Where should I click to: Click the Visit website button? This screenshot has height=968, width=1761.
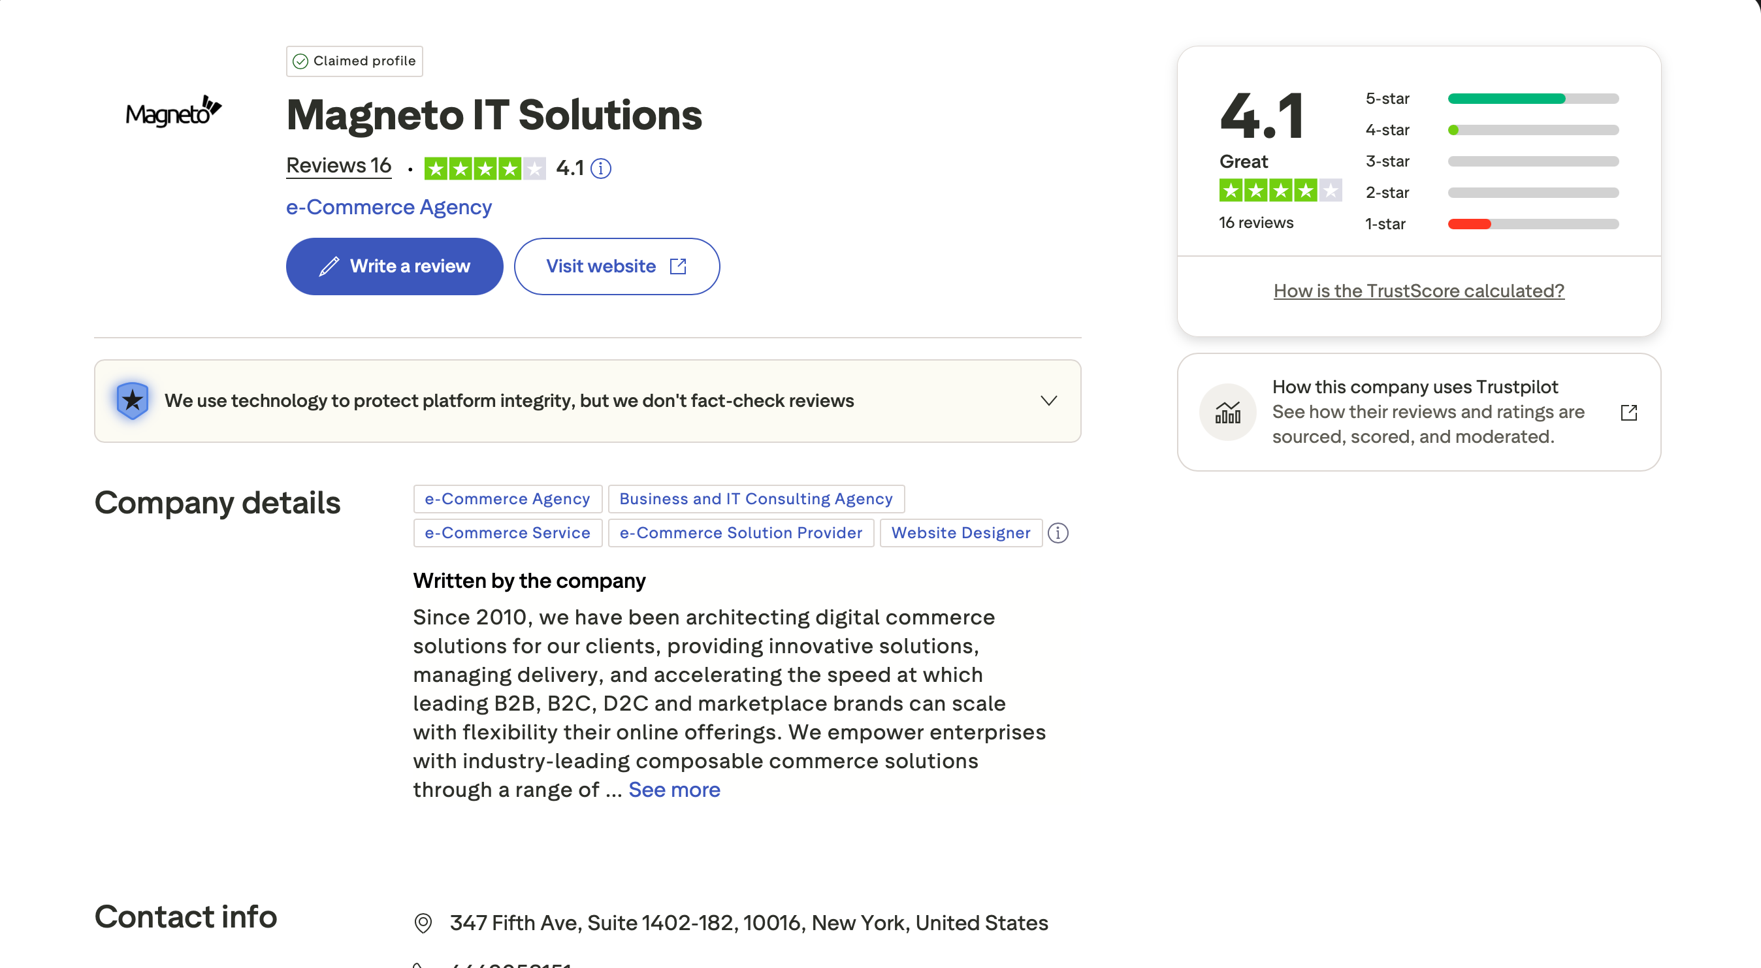coord(617,266)
